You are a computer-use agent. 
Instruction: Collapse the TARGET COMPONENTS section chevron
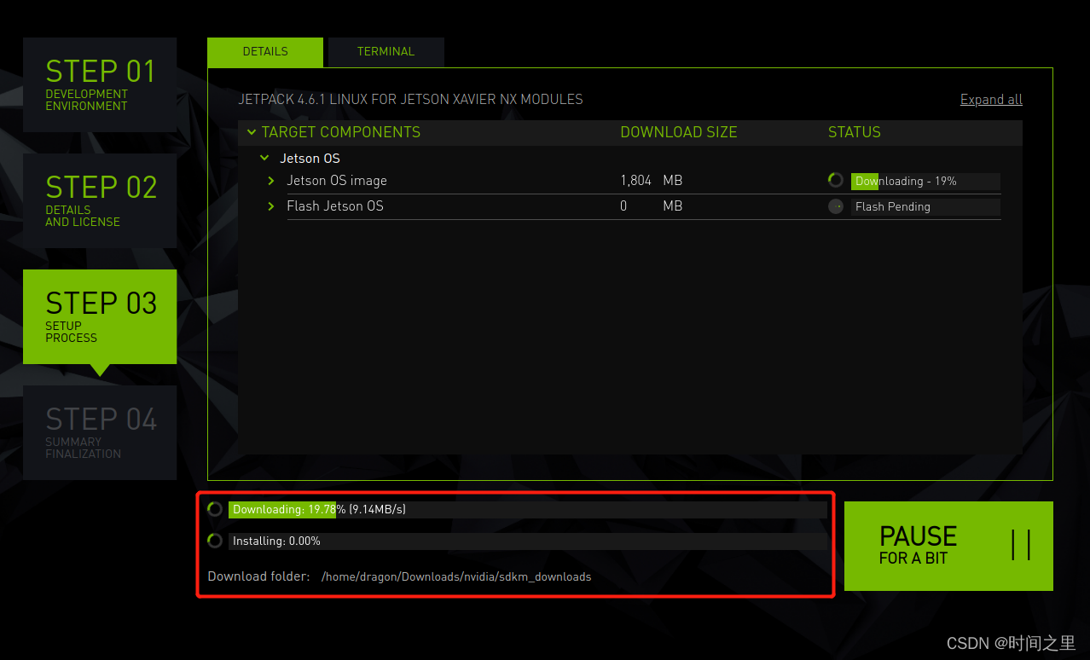coord(252,132)
